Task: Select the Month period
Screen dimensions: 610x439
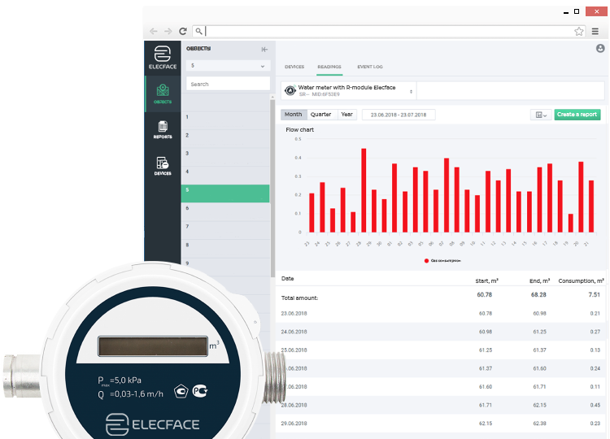Action: click(294, 115)
